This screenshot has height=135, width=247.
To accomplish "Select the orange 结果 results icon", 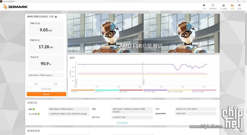I will click(x=232, y=7).
